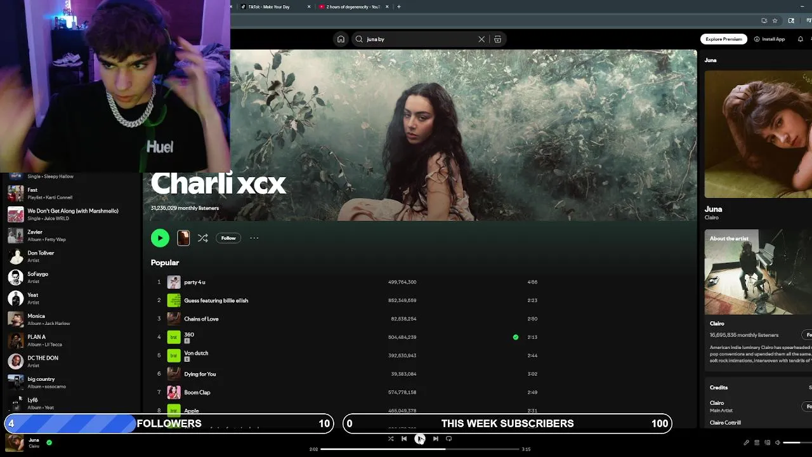
Task: Bookmark page with browser star icon
Action: pyautogui.click(x=775, y=20)
